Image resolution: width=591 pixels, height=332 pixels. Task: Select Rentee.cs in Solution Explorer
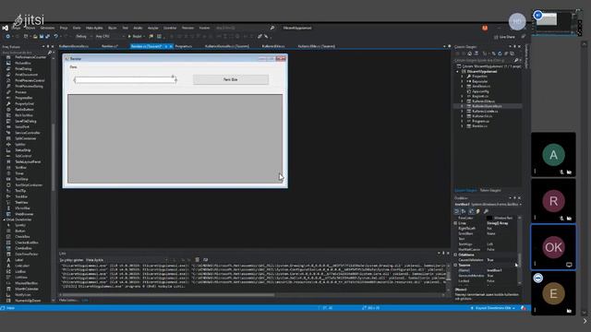pyautogui.click(x=479, y=126)
